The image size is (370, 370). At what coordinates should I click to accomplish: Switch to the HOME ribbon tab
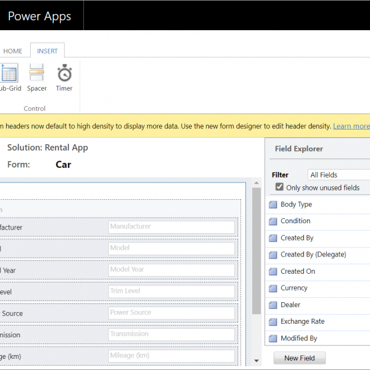[x=13, y=51]
